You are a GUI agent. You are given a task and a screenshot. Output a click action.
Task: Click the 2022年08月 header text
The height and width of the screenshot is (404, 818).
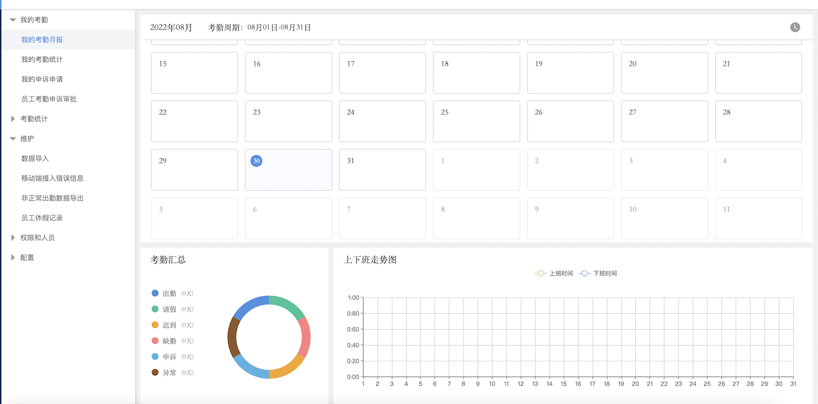click(171, 27)
